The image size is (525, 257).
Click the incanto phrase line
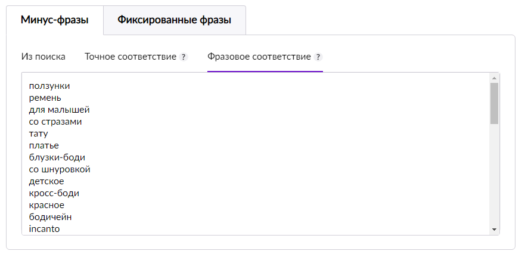pos(45,228)
